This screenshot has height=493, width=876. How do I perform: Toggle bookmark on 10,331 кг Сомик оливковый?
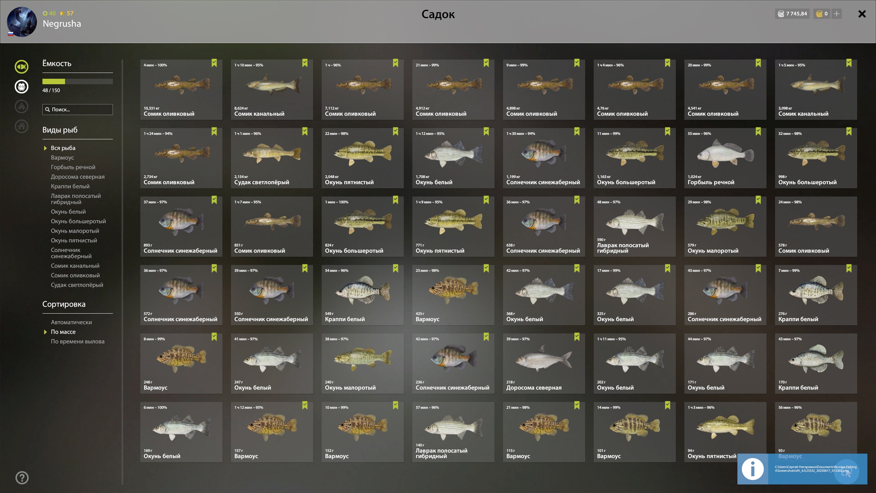[x=214, y=63]
